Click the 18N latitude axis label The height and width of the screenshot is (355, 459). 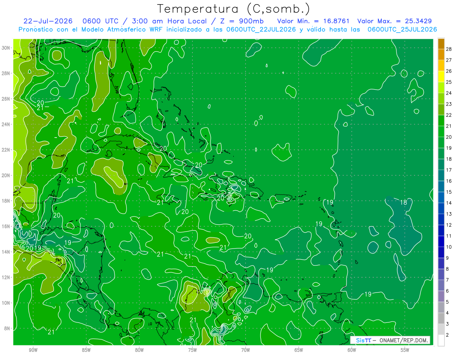[6, 201]
